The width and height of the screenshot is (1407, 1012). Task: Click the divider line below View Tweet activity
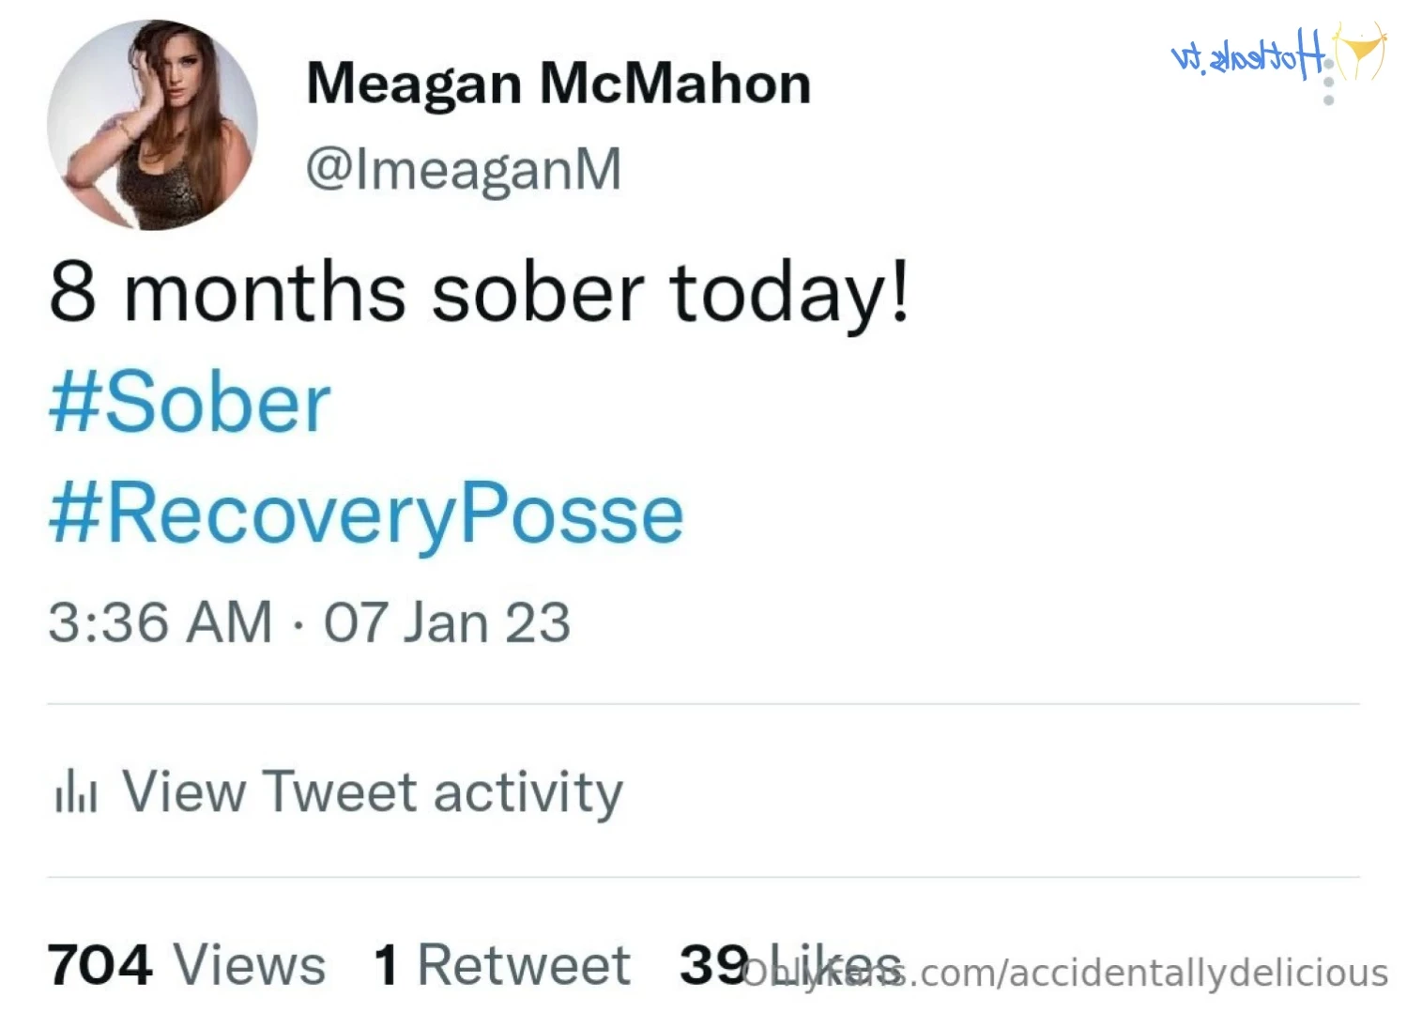coord(703,878)
